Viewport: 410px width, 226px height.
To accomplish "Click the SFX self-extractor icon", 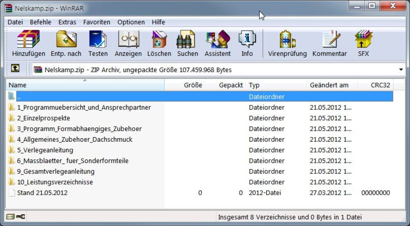I will [x=364, y=39].
